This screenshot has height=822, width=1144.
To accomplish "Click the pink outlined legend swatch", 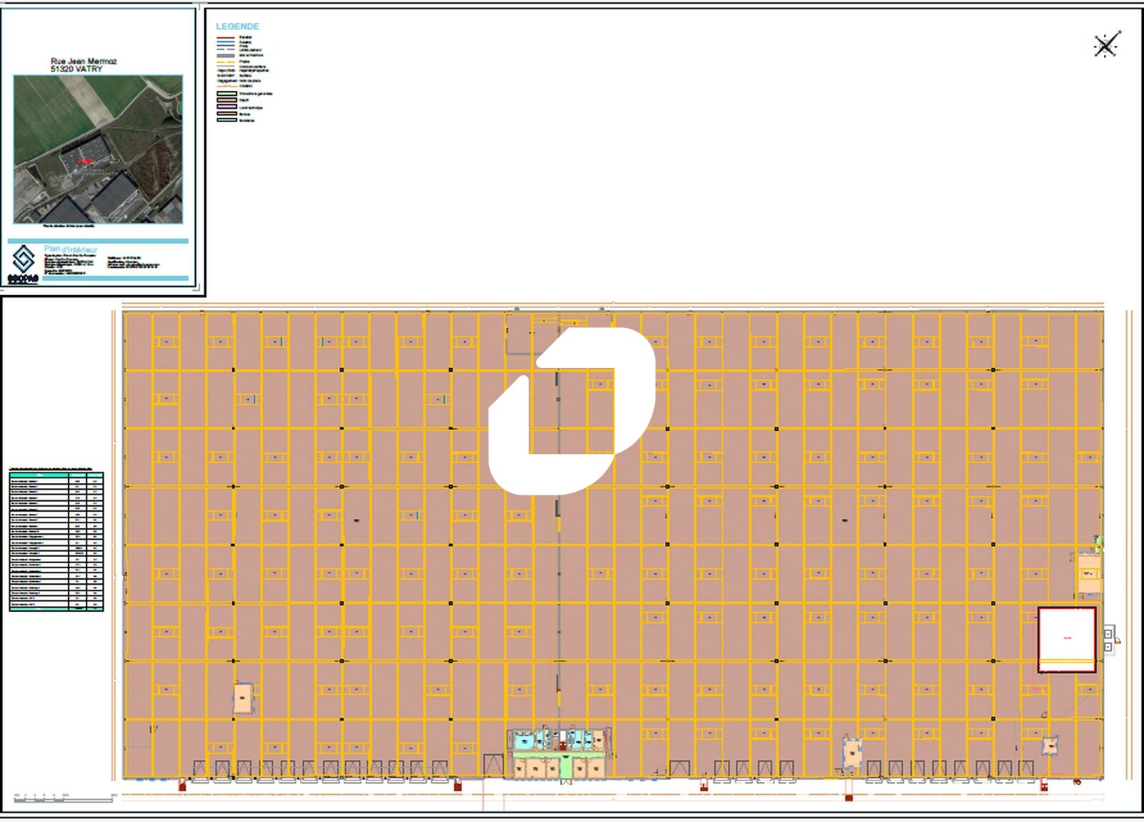I will 227,107.
